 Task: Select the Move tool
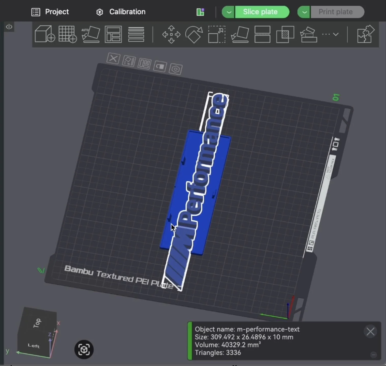point(171,34)
